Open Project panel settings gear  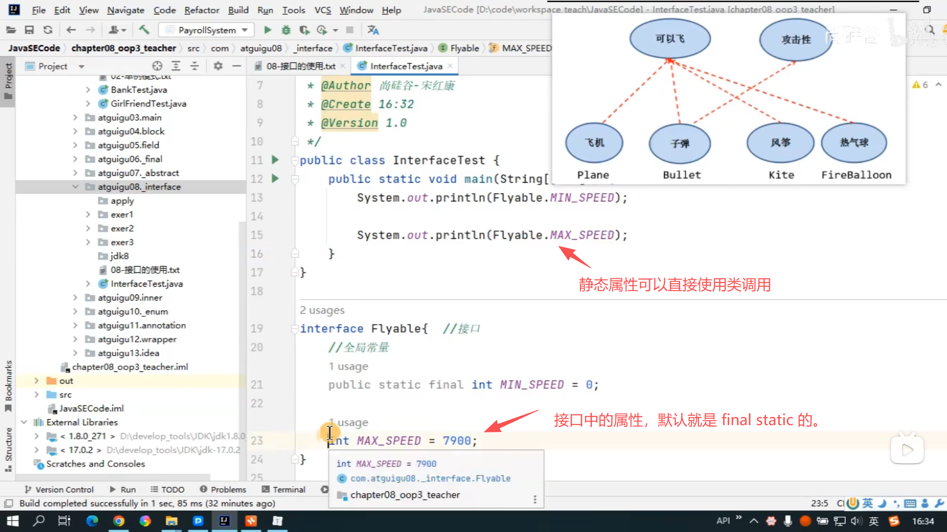(218, 66)
